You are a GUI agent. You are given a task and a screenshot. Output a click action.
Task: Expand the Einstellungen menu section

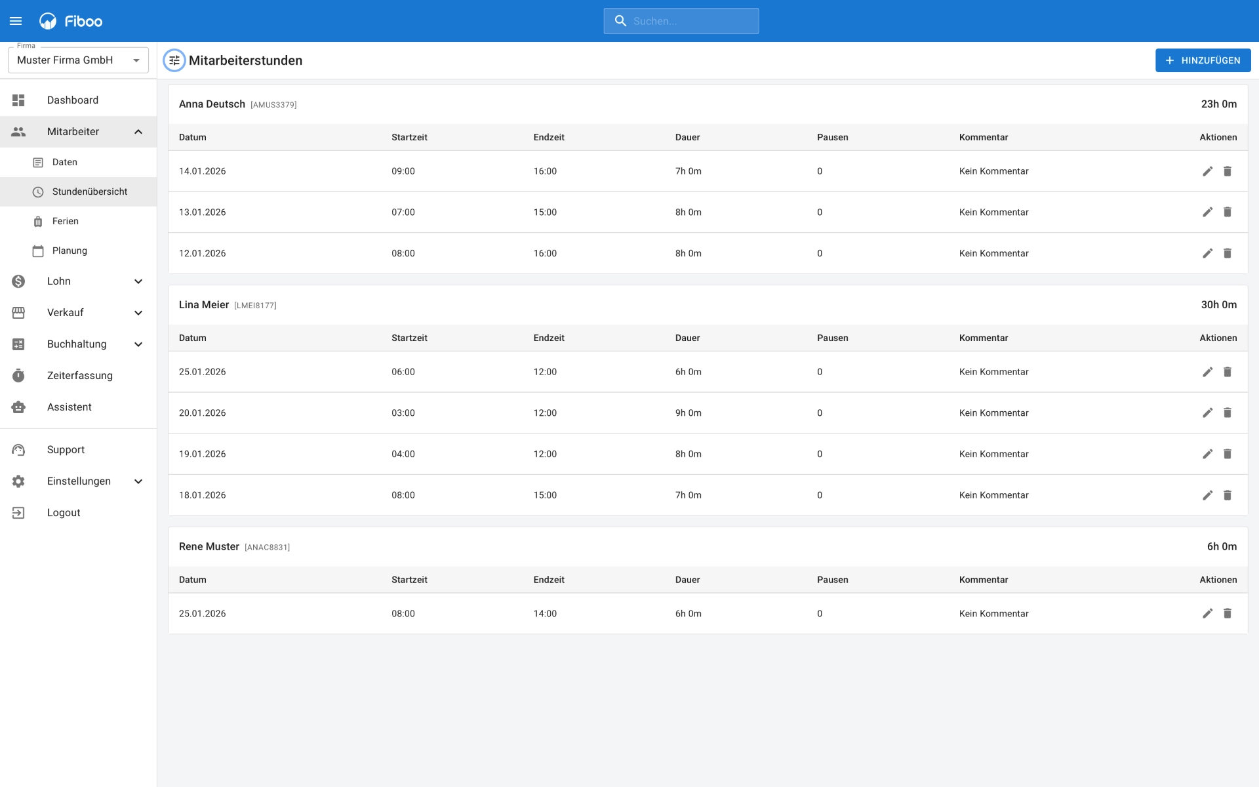(x=138, y=481)
